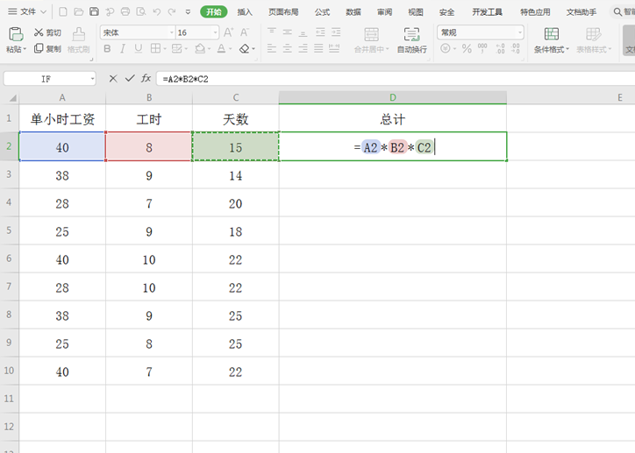The height and width of the screenshot is (453, 635).
Task: Click the Distributed alignment icon
Action: 334,49
